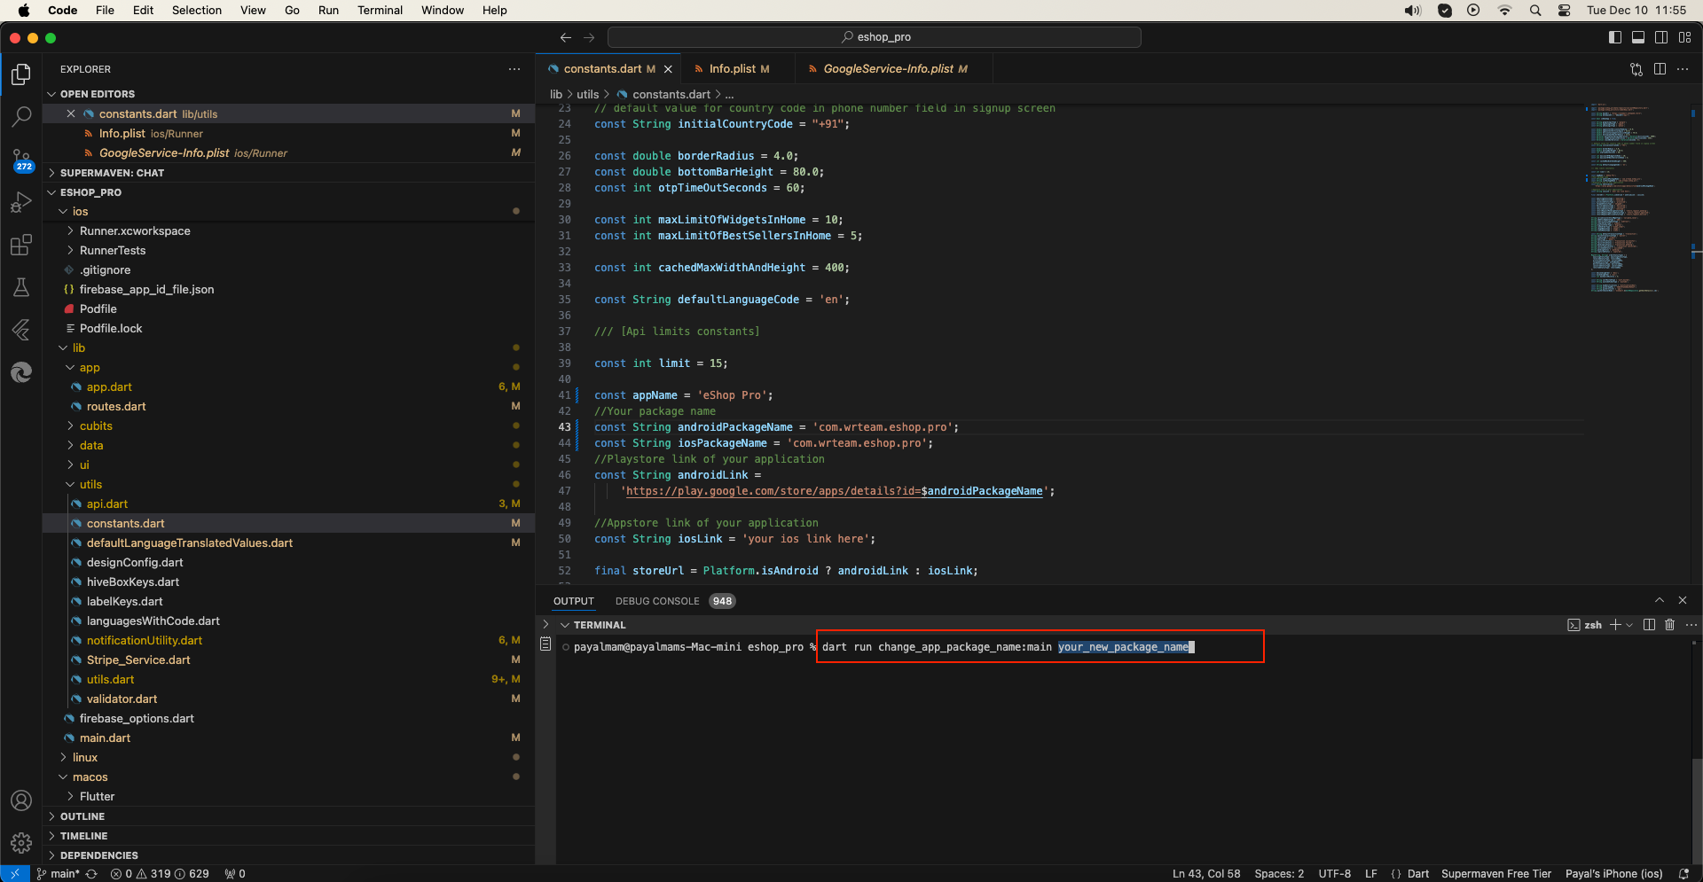Open the Search view in activity bar

(21, 116)
